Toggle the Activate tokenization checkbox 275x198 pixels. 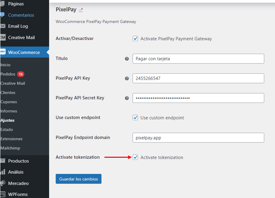[135, 157]
